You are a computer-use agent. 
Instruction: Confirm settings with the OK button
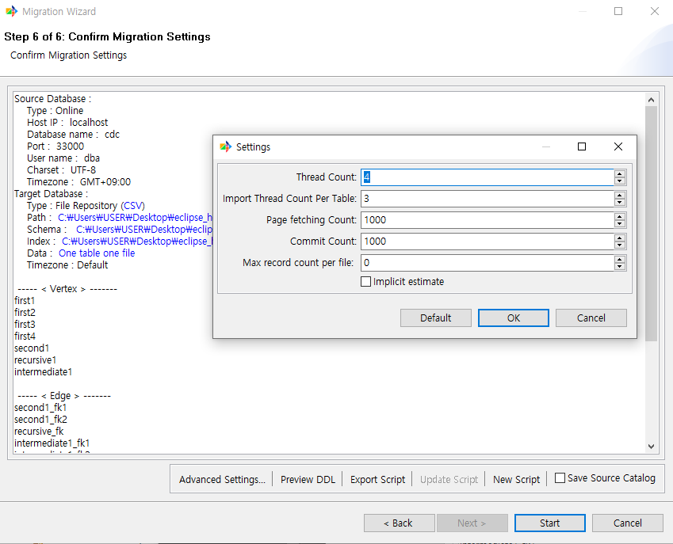(x=512, y=318)
